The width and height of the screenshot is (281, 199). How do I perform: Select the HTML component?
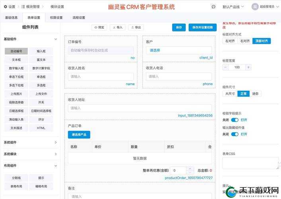[41, 128]
